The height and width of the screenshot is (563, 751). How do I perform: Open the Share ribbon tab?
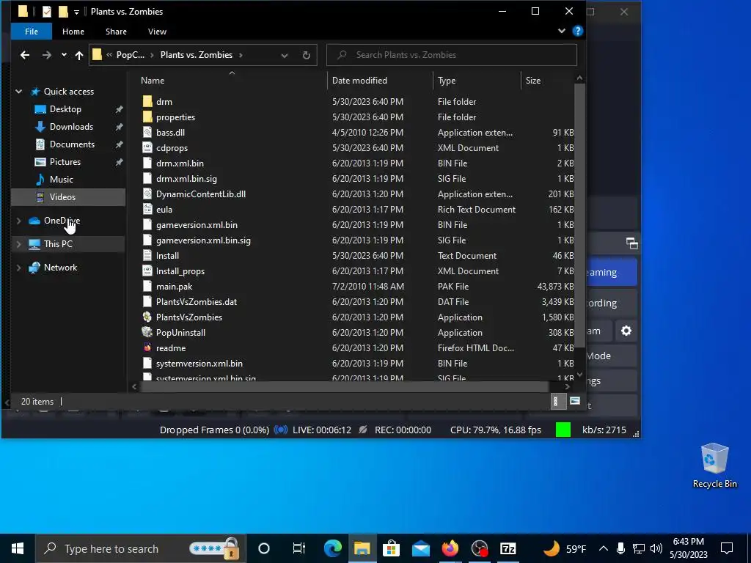(116, 32)
